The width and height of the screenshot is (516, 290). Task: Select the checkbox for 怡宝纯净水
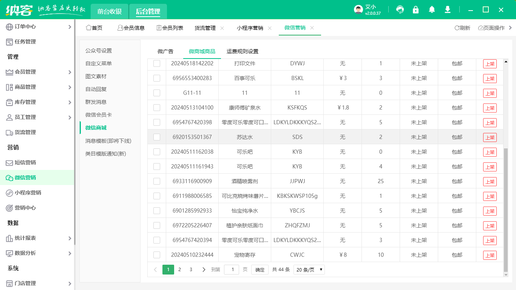click(157, 211)
